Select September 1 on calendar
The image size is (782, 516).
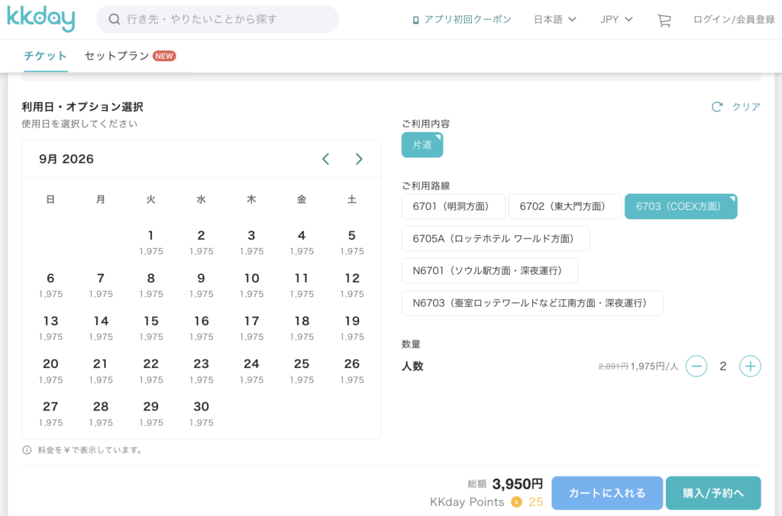[x=151, y=242]
